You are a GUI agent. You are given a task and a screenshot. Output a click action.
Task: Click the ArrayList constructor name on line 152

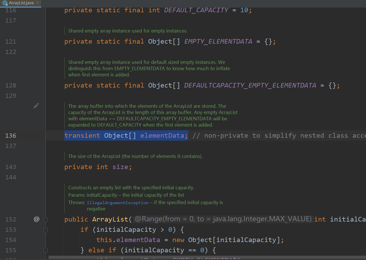(110, 220)
